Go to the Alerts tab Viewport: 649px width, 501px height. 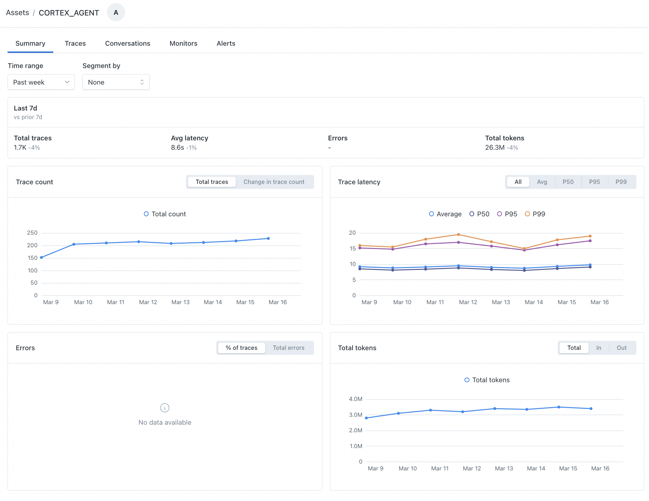click(226, 44)
